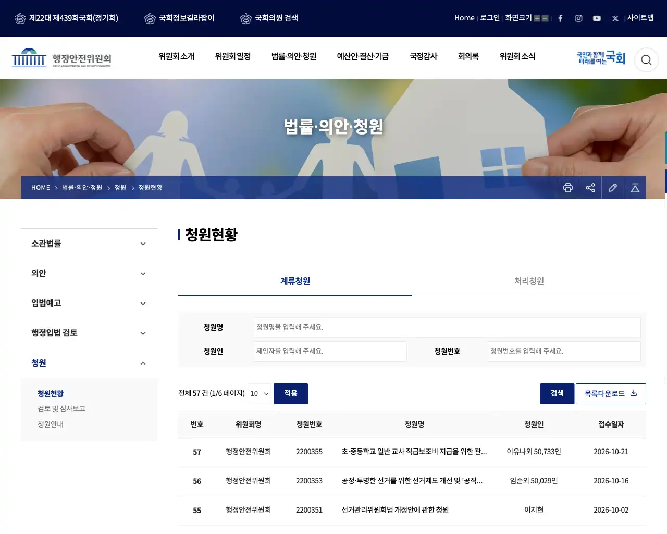Open the 국정감사 menu
Viewport: 667px width, 534px height.
tap(424, 56)
